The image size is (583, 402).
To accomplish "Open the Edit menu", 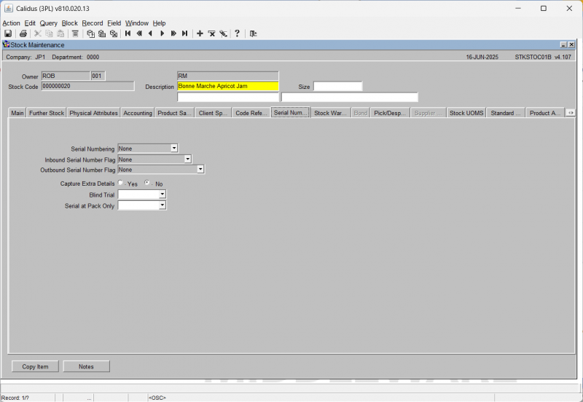I will (x=30, y=23).
